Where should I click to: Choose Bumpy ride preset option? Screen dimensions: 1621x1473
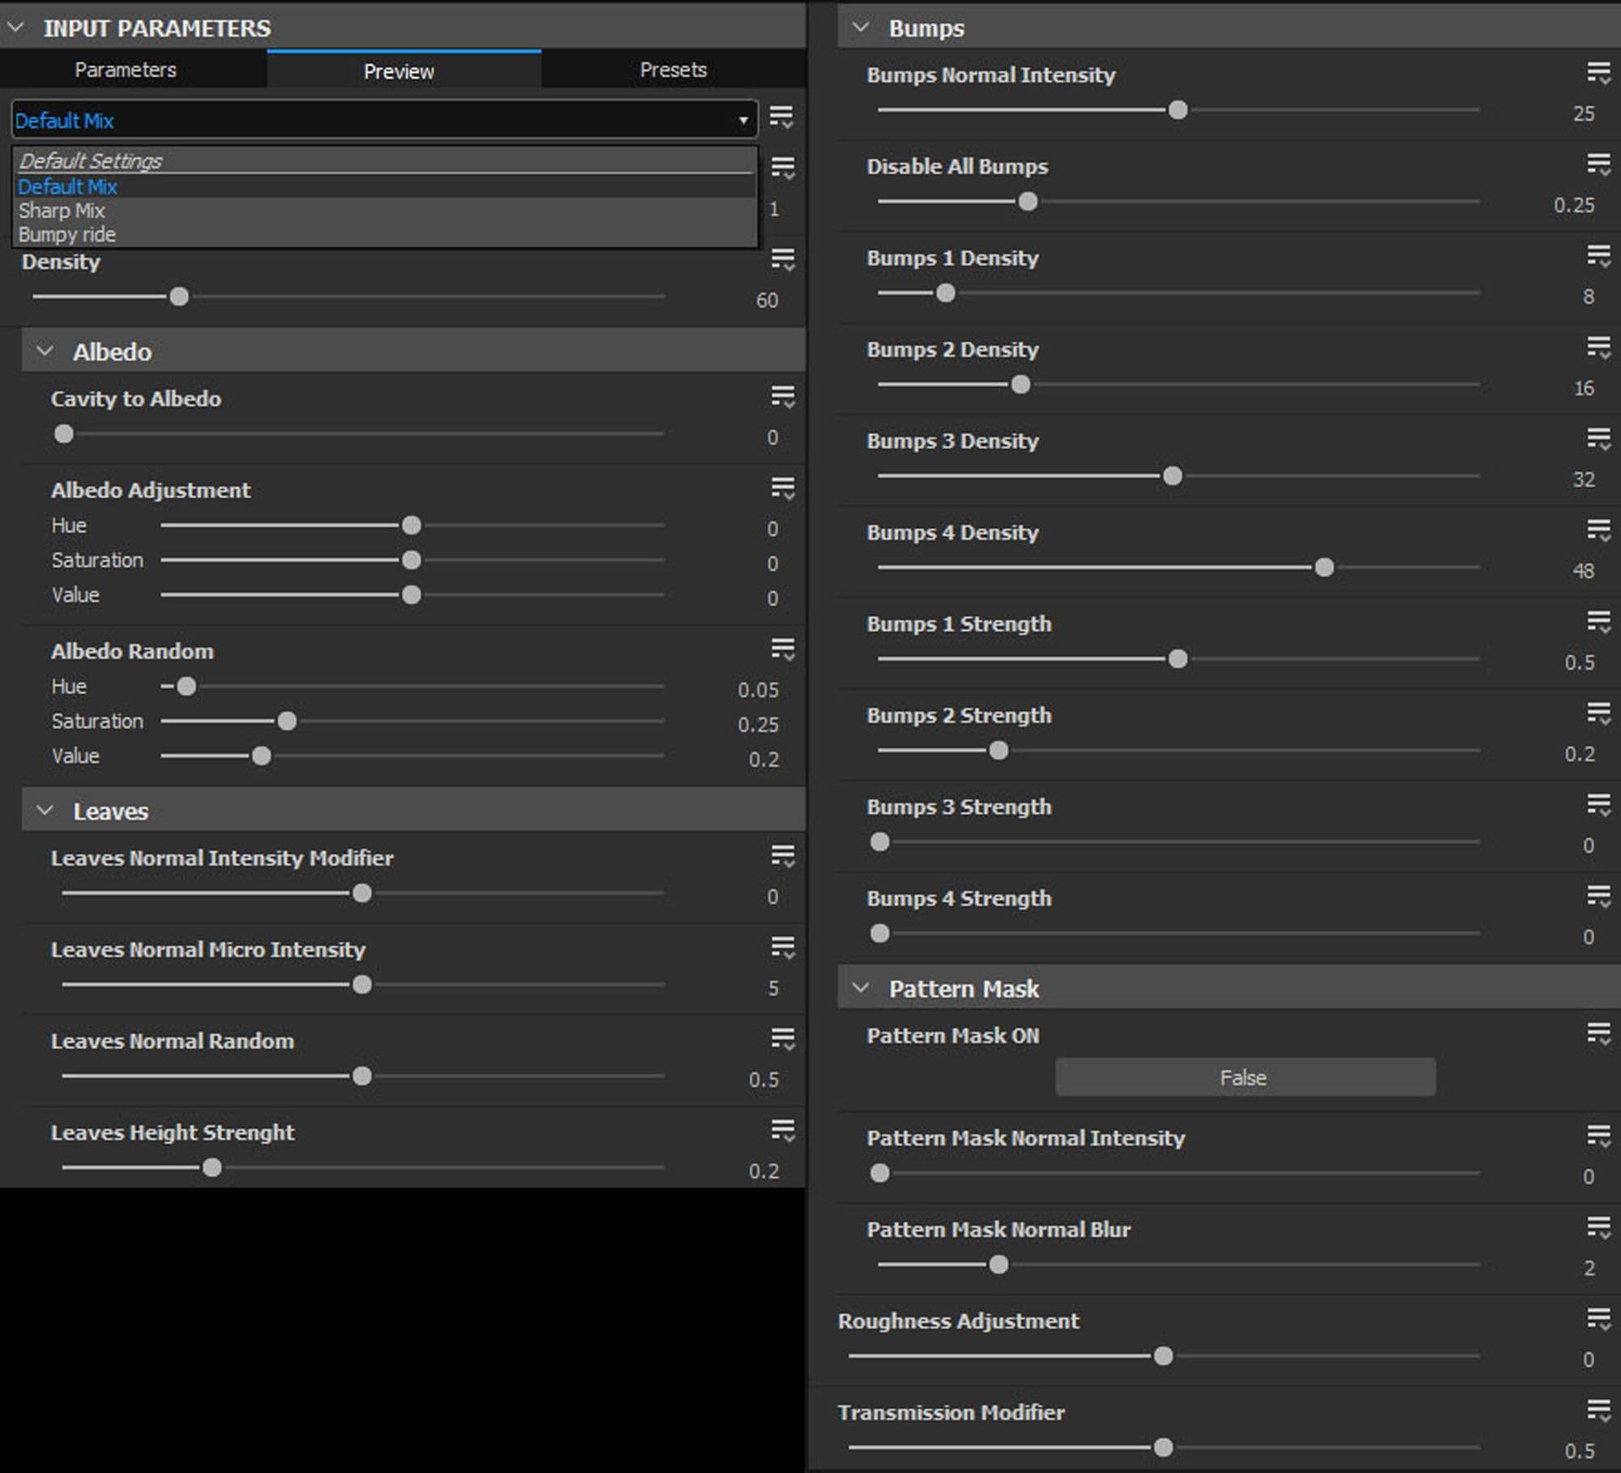coord(67,235)
